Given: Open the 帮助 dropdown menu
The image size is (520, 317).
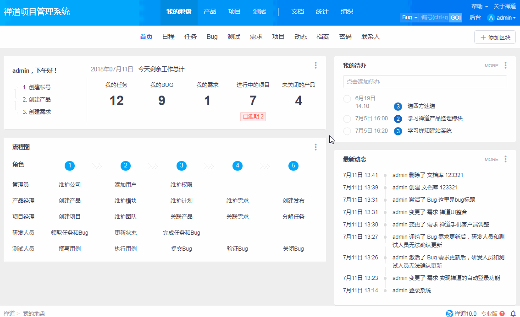Looking at the screenshot, I should coord(479,6).
